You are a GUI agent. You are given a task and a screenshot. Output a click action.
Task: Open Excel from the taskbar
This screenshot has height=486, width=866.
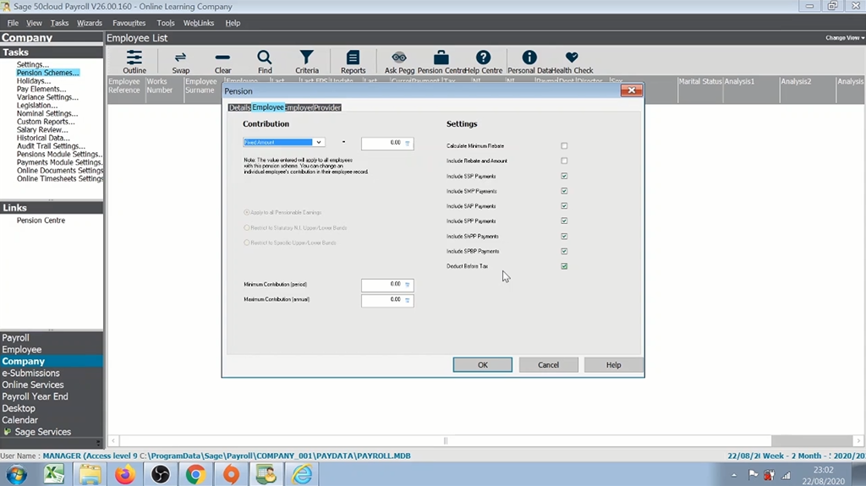pos(53,474)
